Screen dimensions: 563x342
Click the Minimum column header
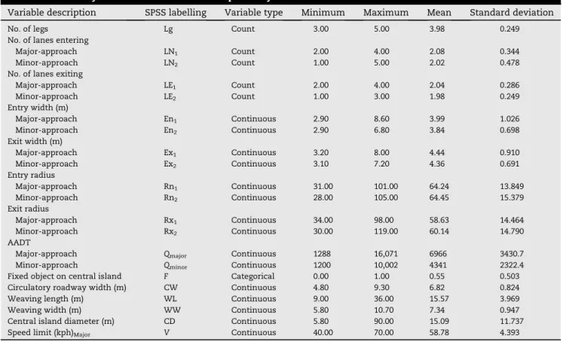pos(323,13)
